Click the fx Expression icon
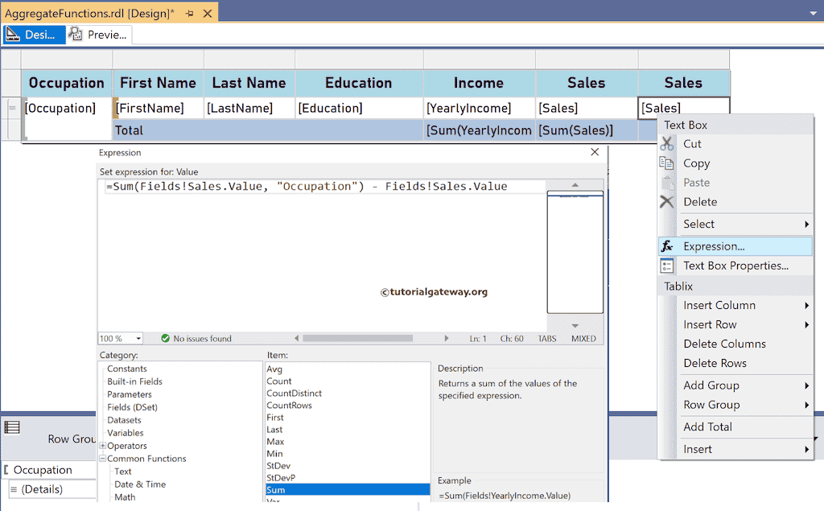Image resolution: width=824 pixels, height=511 pixels. pos(667,246)
